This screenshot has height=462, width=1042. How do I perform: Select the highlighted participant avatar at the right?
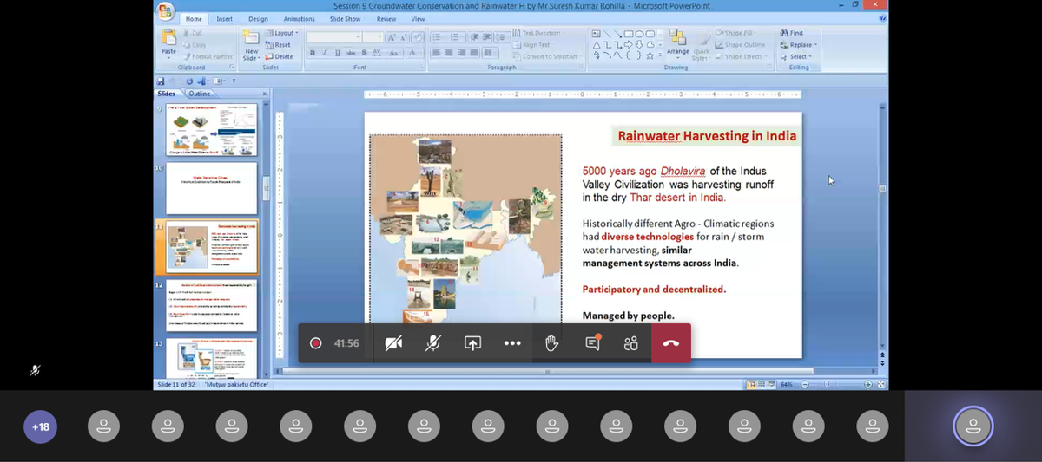(973, 426)
